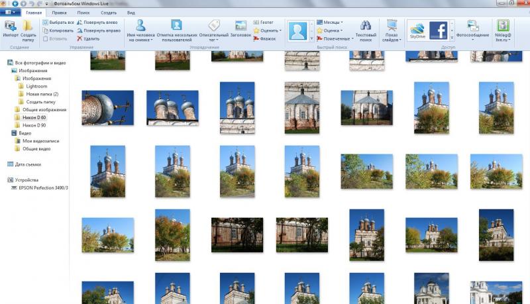The width and height of the screenshot is (530, 304).
Task: Open the Оценить (Rate) dropdown
Action: coord(268,30)
